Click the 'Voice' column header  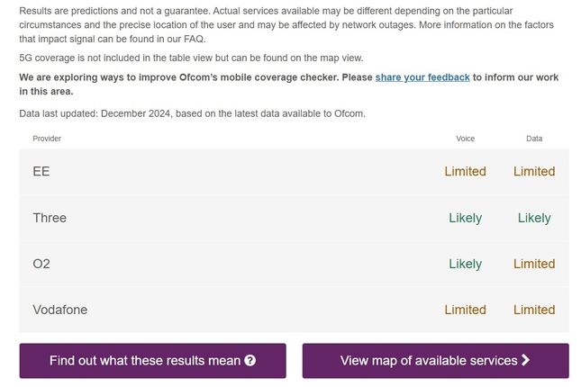pos(465,139)
